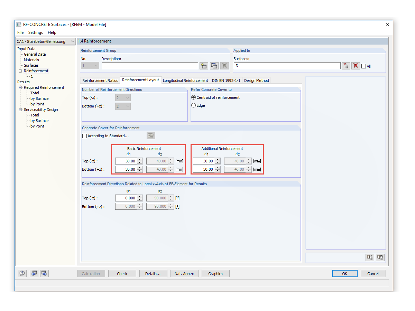Click the Graphics button
This screenshot has width=415, height=311.
click(x=215, y=274)
